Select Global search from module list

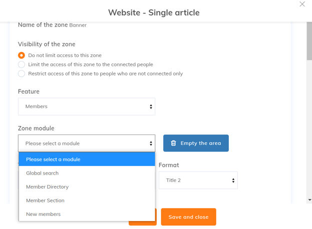43,173
